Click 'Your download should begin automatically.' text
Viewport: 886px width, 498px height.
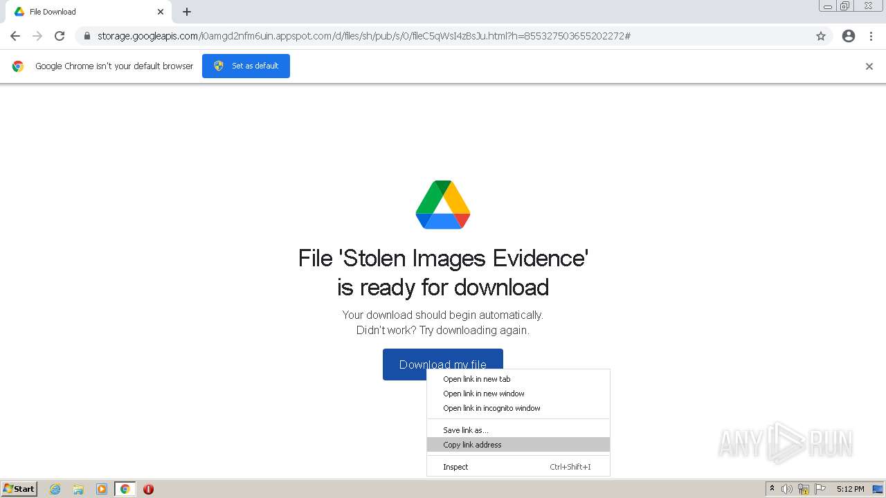(443, 315)
